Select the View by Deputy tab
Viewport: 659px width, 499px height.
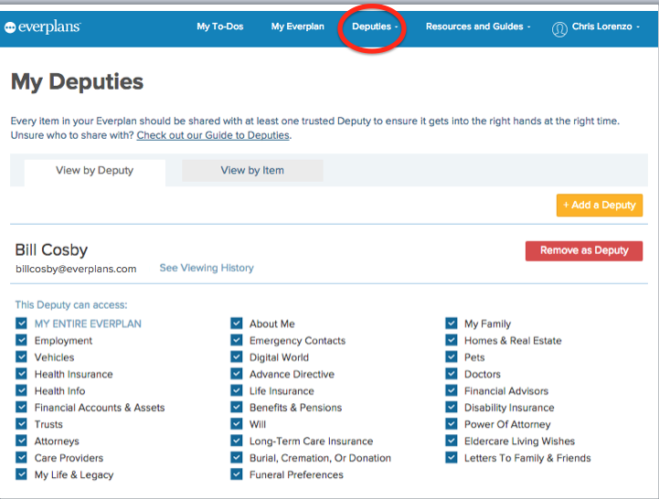pyautogui.click(x=94, y=171)
